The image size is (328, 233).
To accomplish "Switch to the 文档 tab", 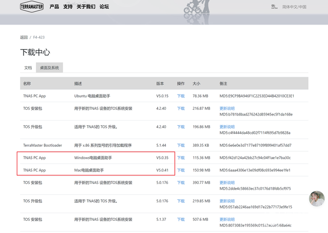I will click(28, 67).
